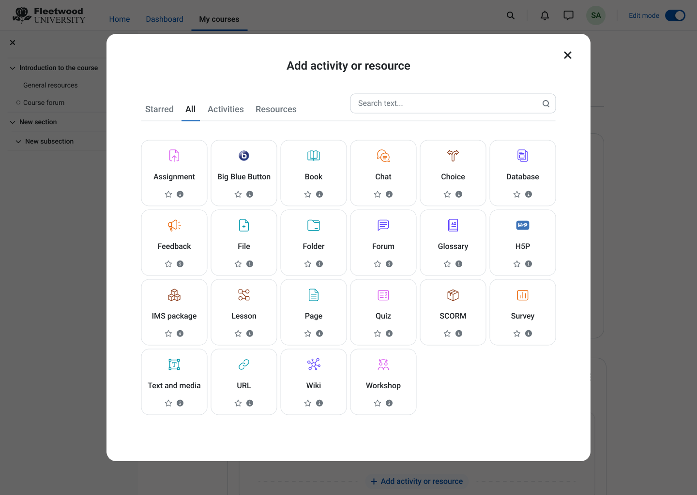697x495 pixels.
Task: Select the Workshop activity icon
Action: click(383, 364)
